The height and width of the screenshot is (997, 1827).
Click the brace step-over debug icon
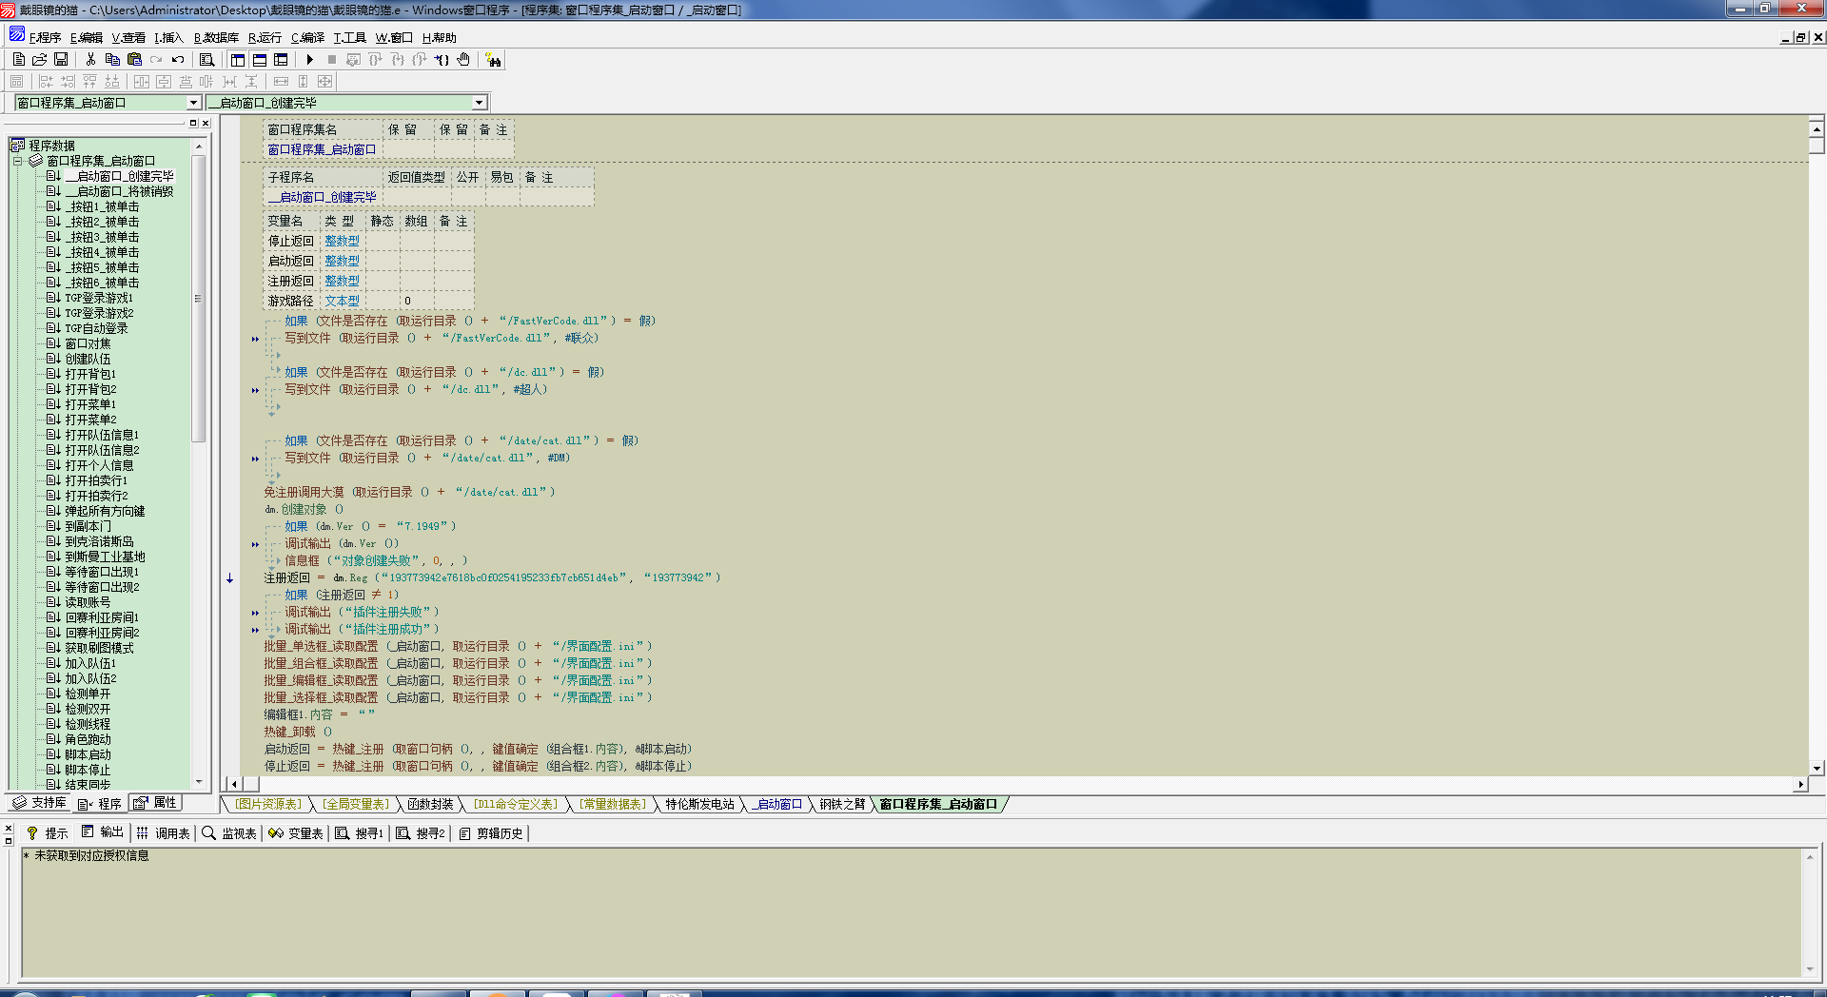pos(375,59)
